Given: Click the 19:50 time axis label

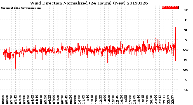Looking at the screenshot, I should click(147, 99).
